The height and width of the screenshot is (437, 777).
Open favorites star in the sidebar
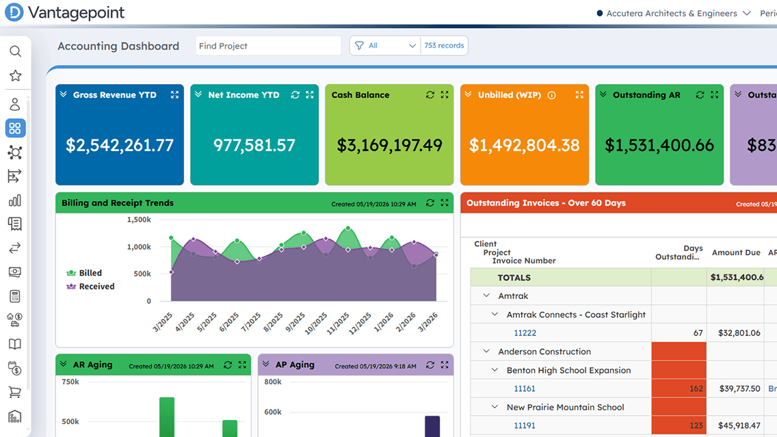click(x=15, y=76)
